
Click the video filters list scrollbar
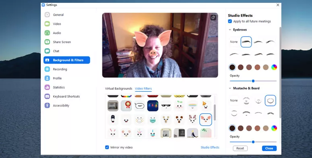click(215, 112)
